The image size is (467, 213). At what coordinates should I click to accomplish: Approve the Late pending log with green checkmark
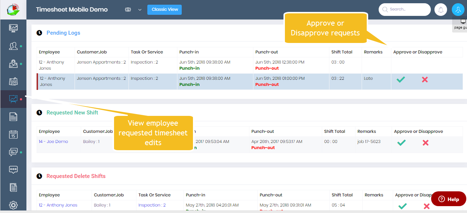coord(400,79)
